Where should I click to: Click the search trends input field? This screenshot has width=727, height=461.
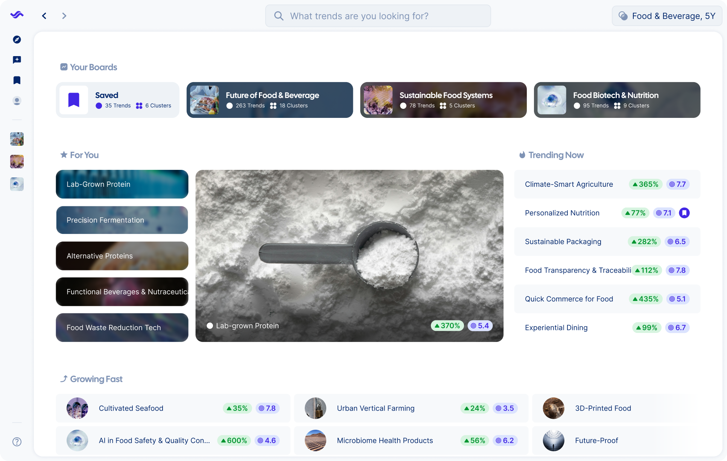[378, 16]
